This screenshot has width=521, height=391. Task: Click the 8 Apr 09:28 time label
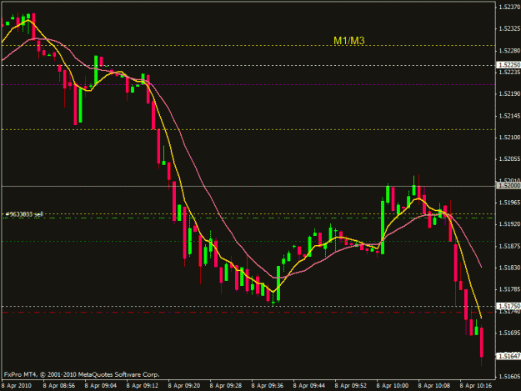[226, 386]
